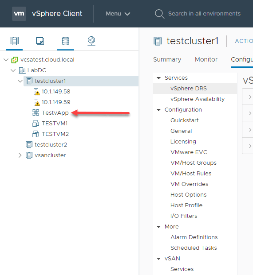Select host 10.1.149.59 in tree
The height and width of the screenshot is (275, 253).
56,102
